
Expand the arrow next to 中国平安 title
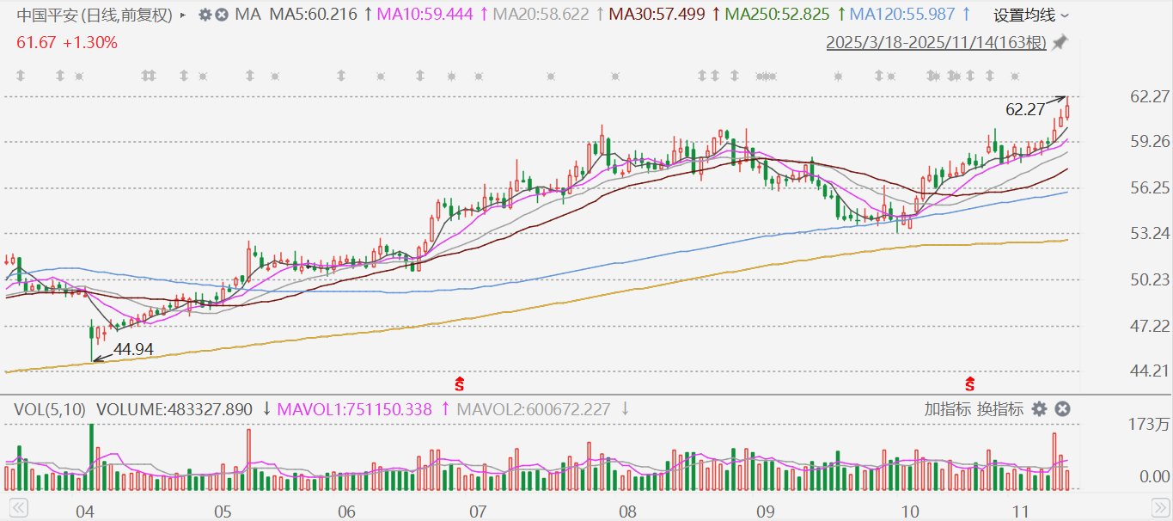click(x=183, y=15)
